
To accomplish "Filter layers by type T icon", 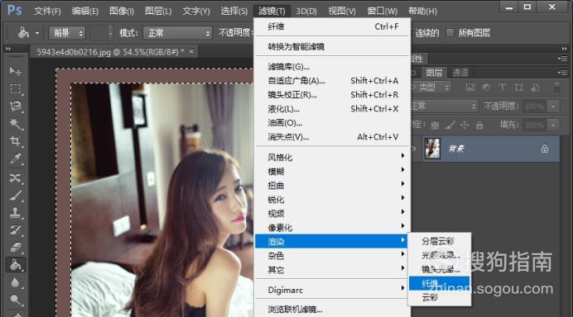I will (502, 87).
